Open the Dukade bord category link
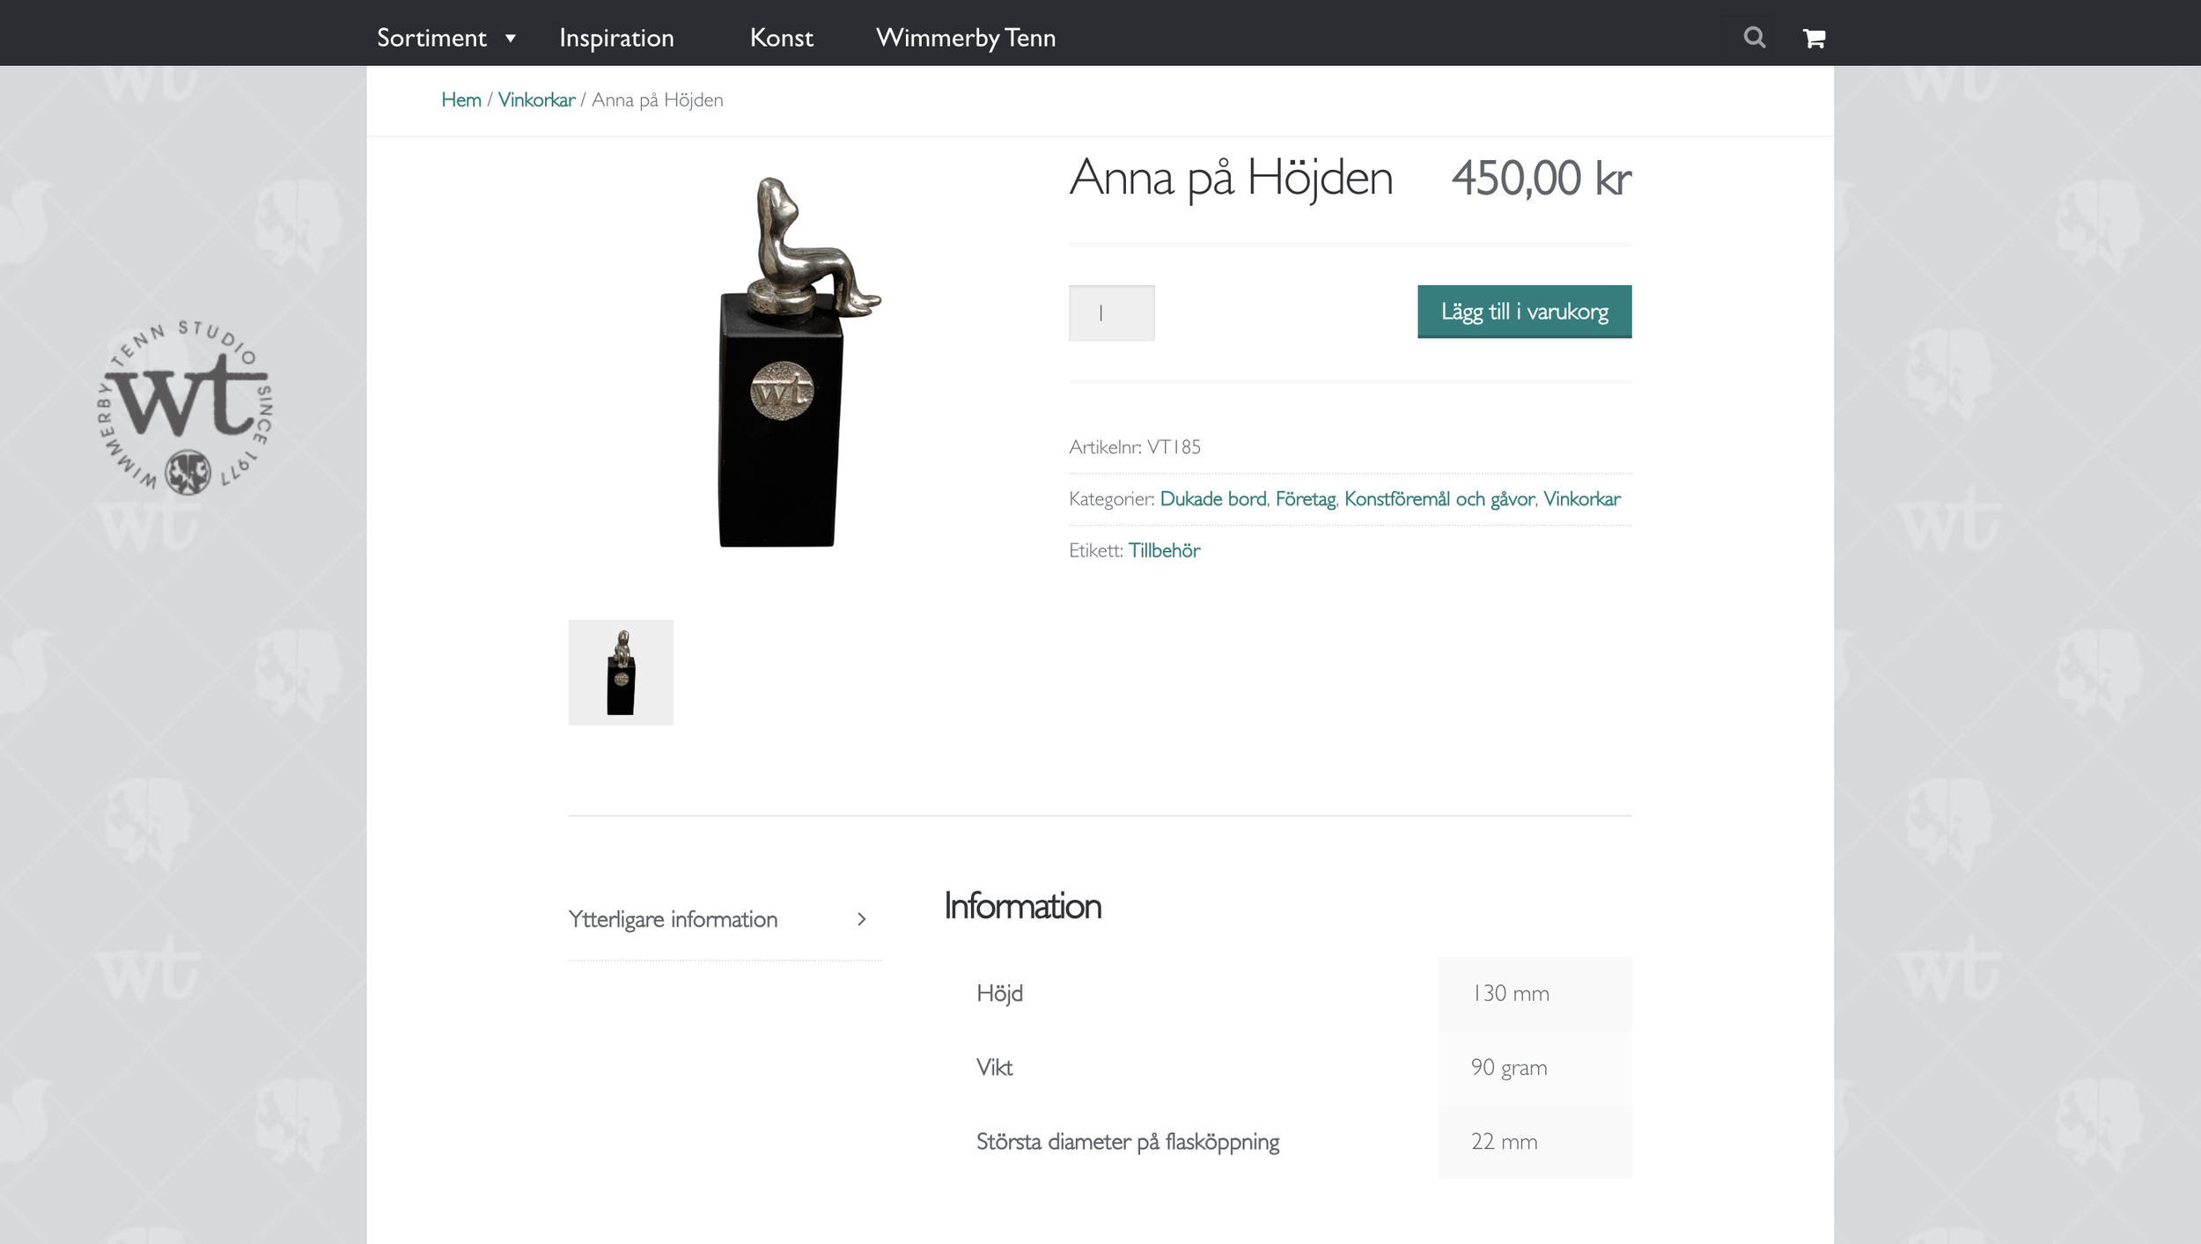Viewport: 2201px width, 1244px height. 1212,499
